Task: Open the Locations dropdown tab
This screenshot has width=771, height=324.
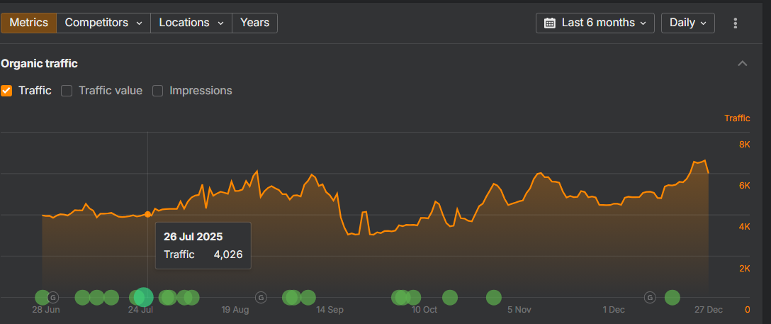Action: (x=191, y=23)
